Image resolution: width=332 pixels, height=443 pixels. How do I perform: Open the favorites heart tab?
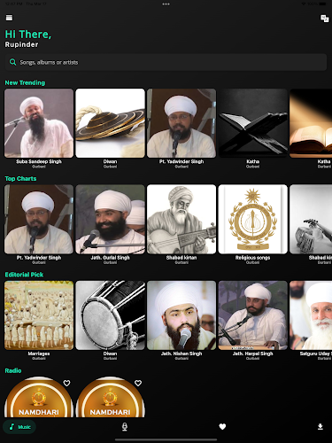pos(222,426)
